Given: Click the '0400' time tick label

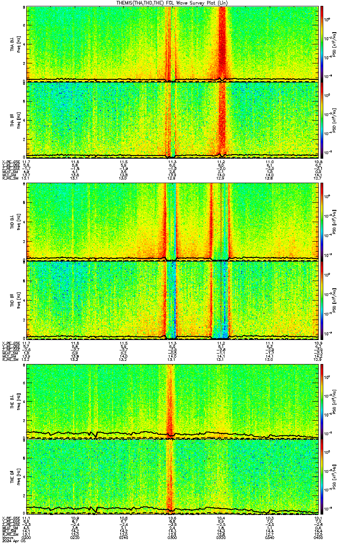Looking at the screenshot, I should pyautogui.click(x=318, y=538).
